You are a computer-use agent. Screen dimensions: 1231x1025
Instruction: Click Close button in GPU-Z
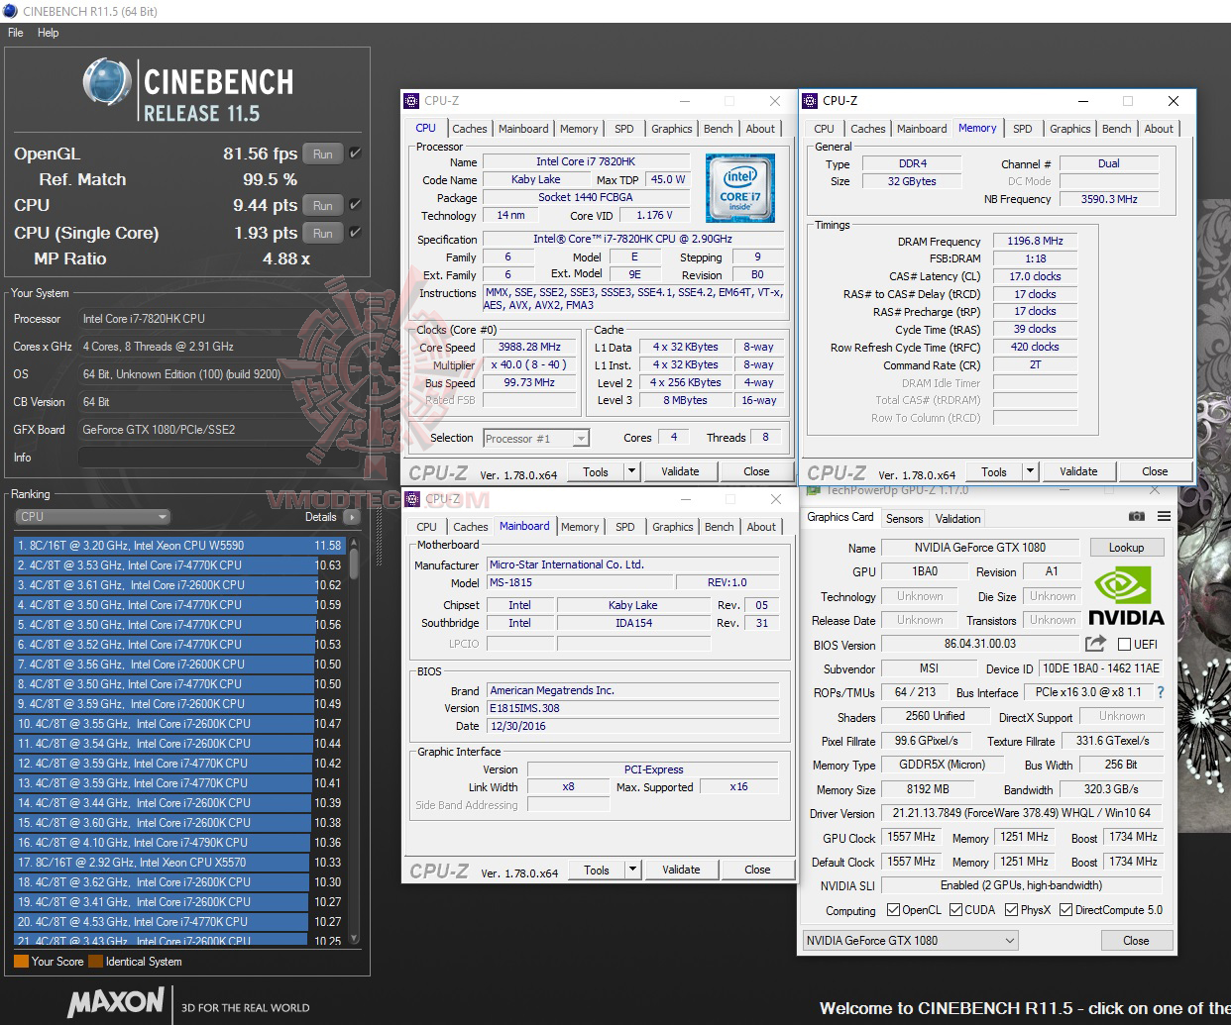click(1136, 940)
